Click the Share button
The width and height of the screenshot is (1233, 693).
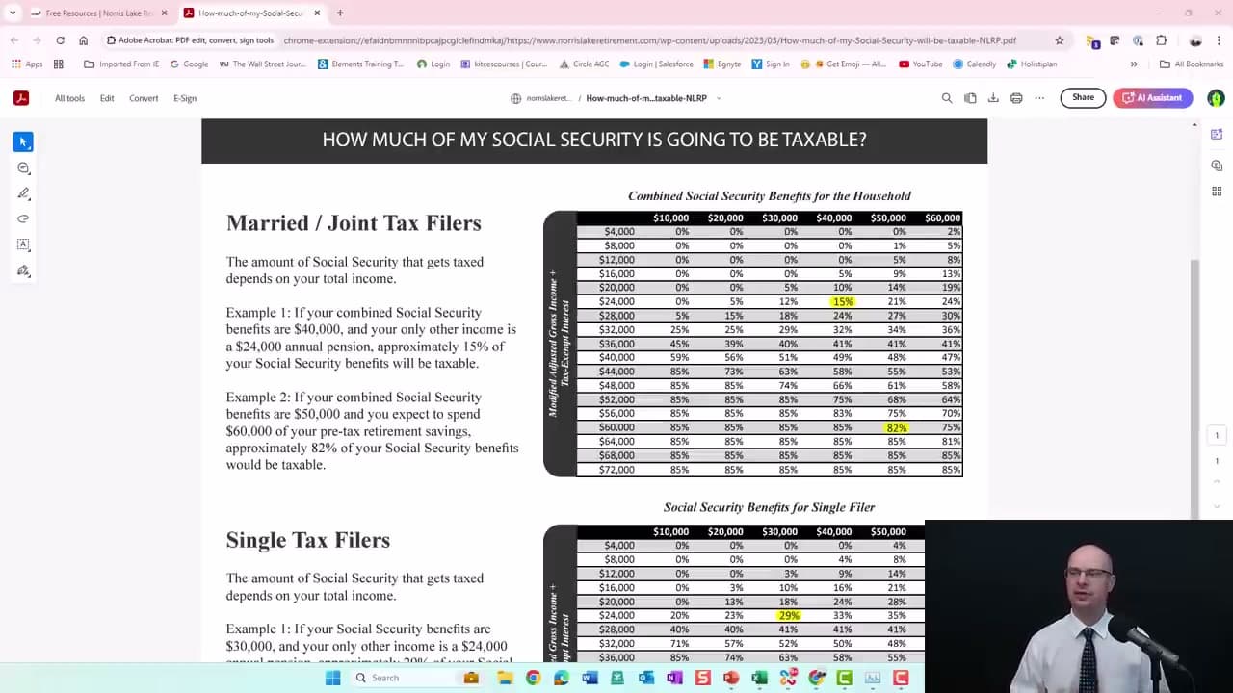(x=1083, y=97)
